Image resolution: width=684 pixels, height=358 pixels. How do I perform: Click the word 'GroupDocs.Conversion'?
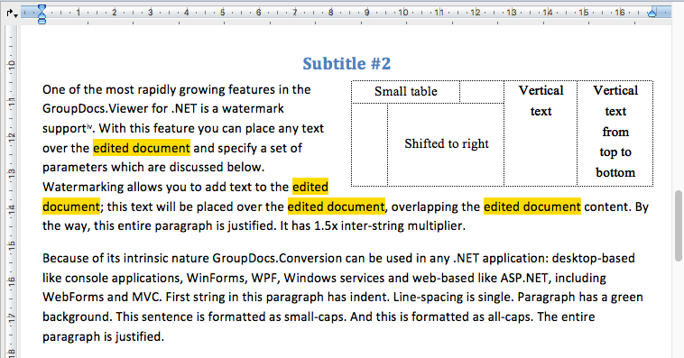pos(277,258)
